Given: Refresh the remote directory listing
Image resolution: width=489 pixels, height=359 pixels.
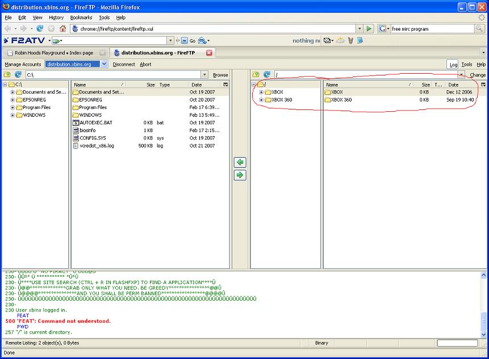Looking at the screenshot, I should pos(267,74).
